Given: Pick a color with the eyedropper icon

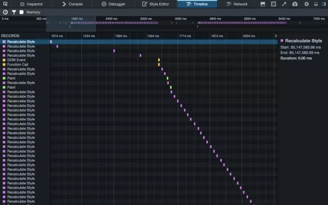Looking at the screenshot, I should pyautogui.click(x=284, y=4).
